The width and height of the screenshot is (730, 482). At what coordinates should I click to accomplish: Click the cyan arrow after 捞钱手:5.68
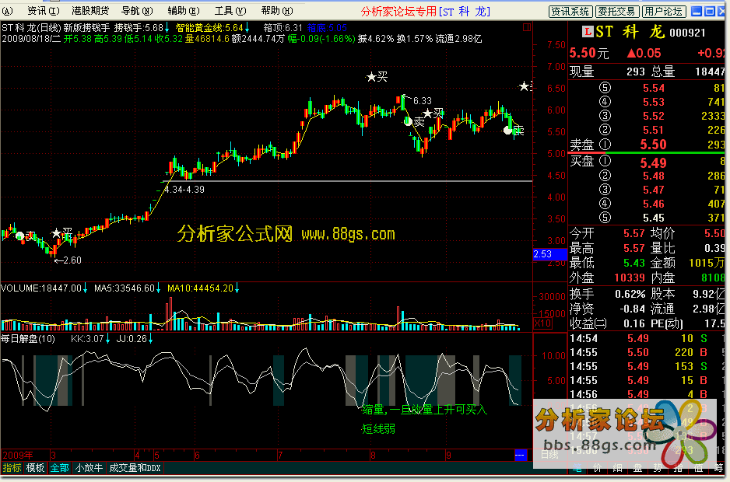click(x=167, y=29)
